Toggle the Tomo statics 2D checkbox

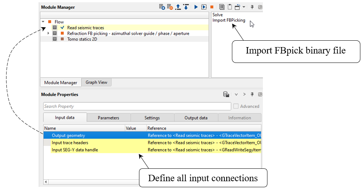coord(55,39)
